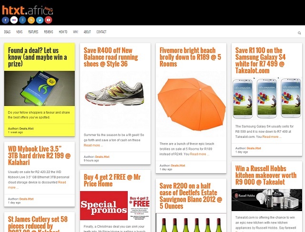Click Deals.Htxt author in beach brolly post
Viewport: 305px width, 232px height.
(178, 165)
